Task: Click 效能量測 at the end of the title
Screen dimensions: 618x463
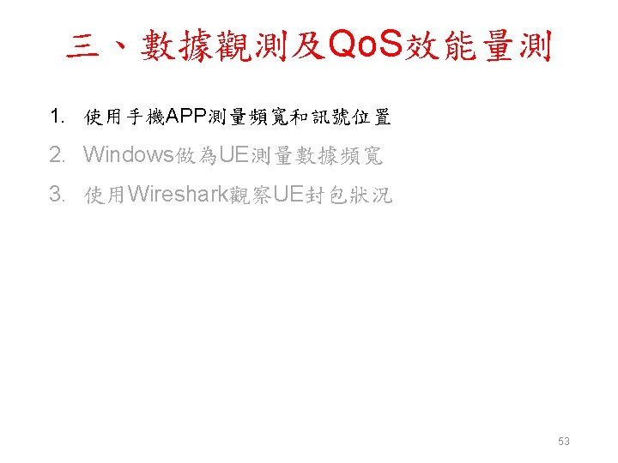Action: [478, 46]
